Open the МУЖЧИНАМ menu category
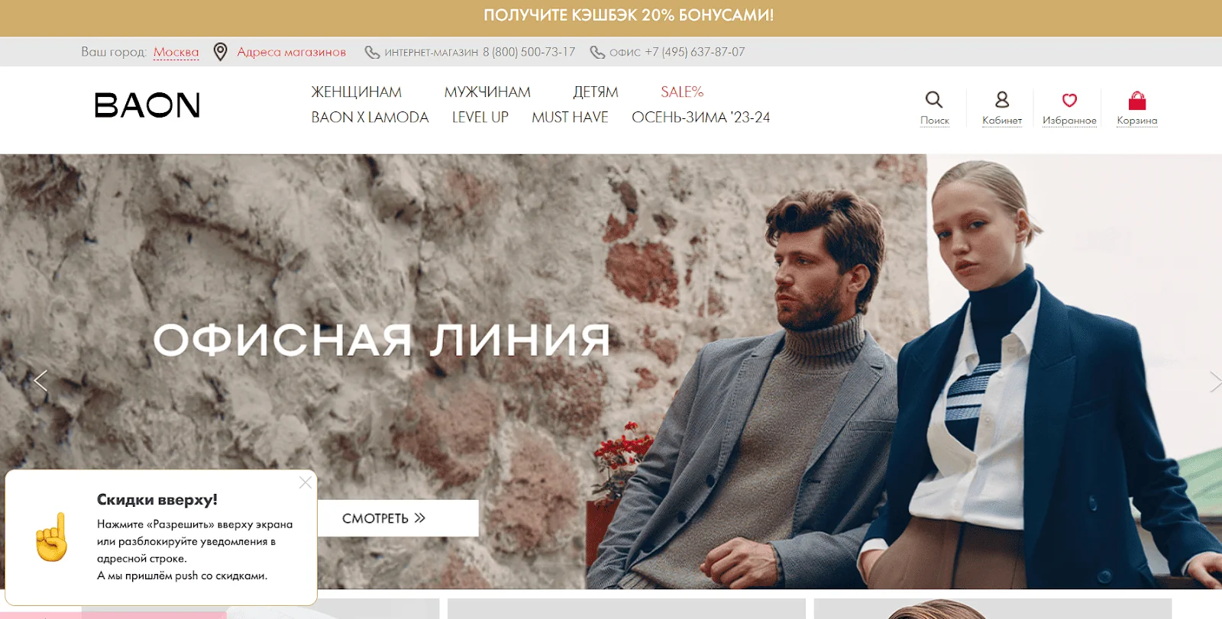This screenshot has width=1222, height=619. pos(487,92)
